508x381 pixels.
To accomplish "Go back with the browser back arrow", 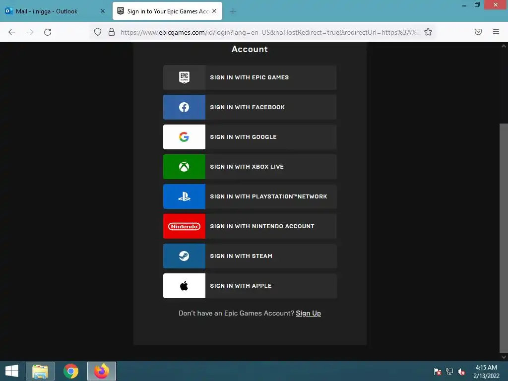I will point(12,32).
